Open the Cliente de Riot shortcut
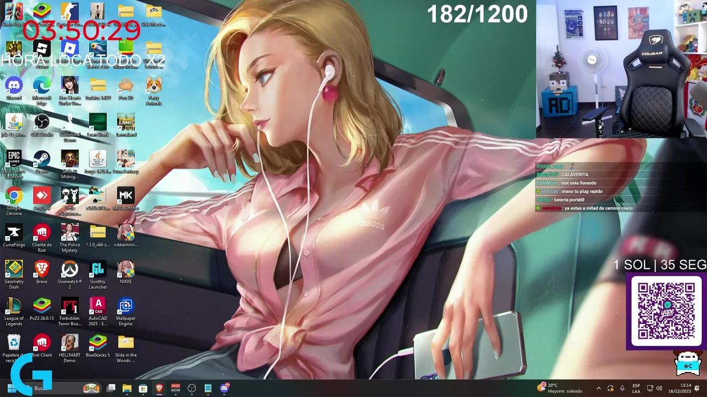The image size is (707, 397). tap(42, 238)
